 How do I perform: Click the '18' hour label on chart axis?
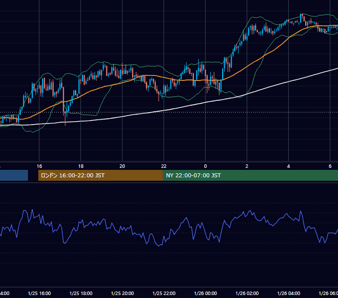tap(81, 166)
